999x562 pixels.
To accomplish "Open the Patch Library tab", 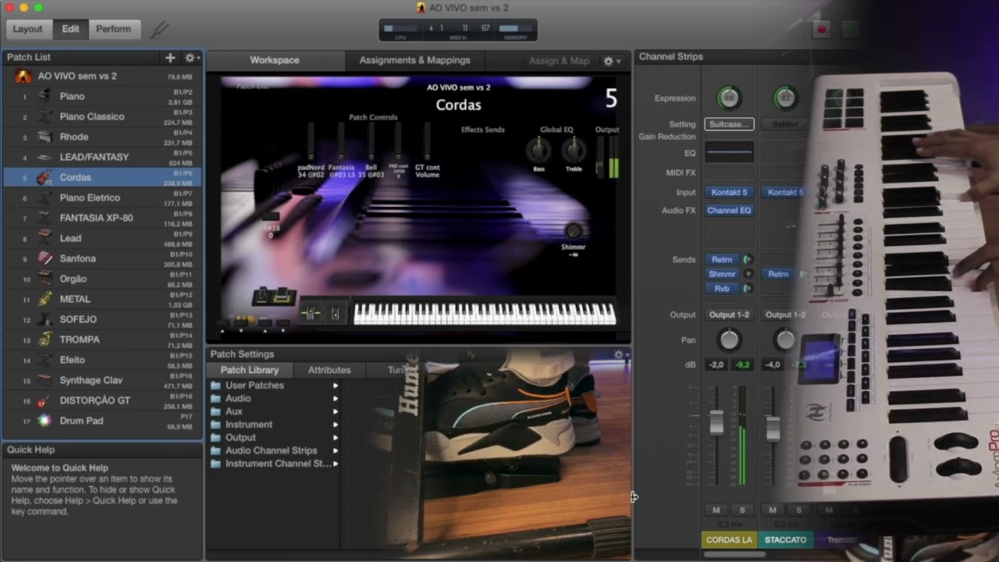I will click(x=250, y=370).
